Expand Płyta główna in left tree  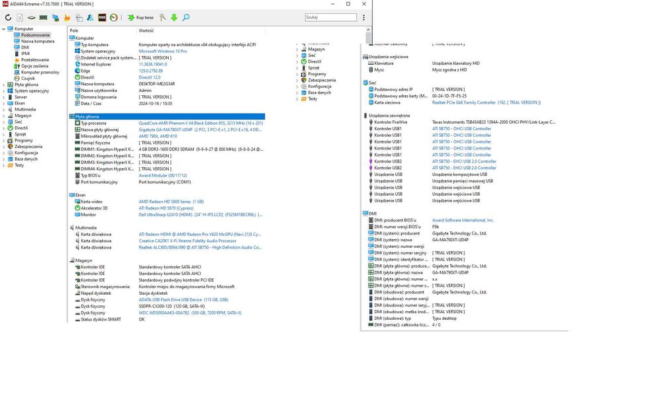4,85
